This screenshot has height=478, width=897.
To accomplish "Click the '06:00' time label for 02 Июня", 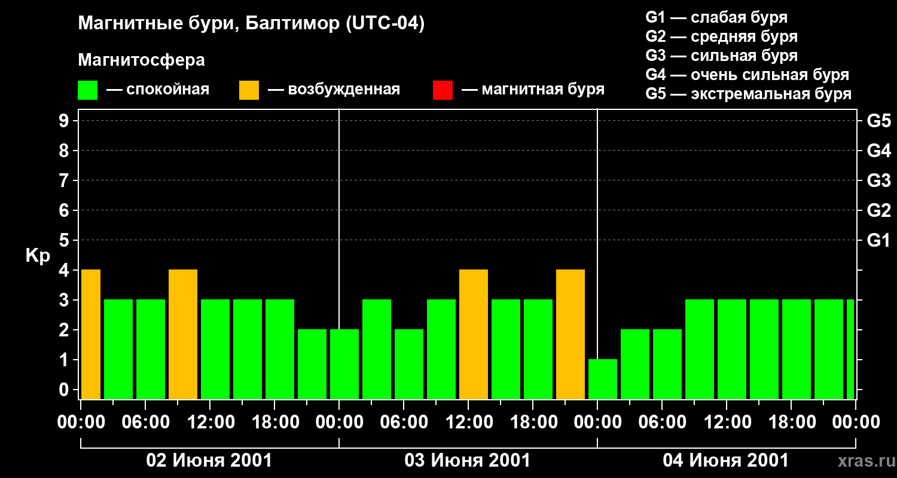I will [x=145, y=422].
